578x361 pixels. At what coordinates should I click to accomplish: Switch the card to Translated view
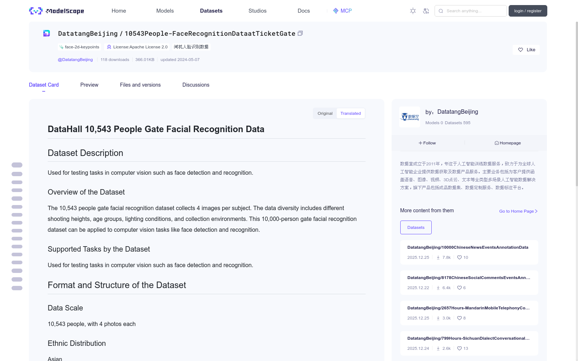click(x=350, y=113)
